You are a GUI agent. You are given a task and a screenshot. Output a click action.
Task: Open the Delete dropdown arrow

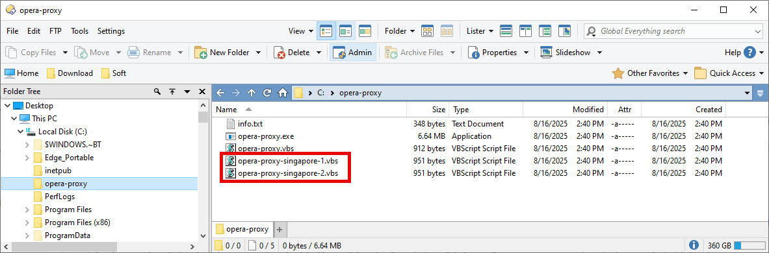click(319, 53)
